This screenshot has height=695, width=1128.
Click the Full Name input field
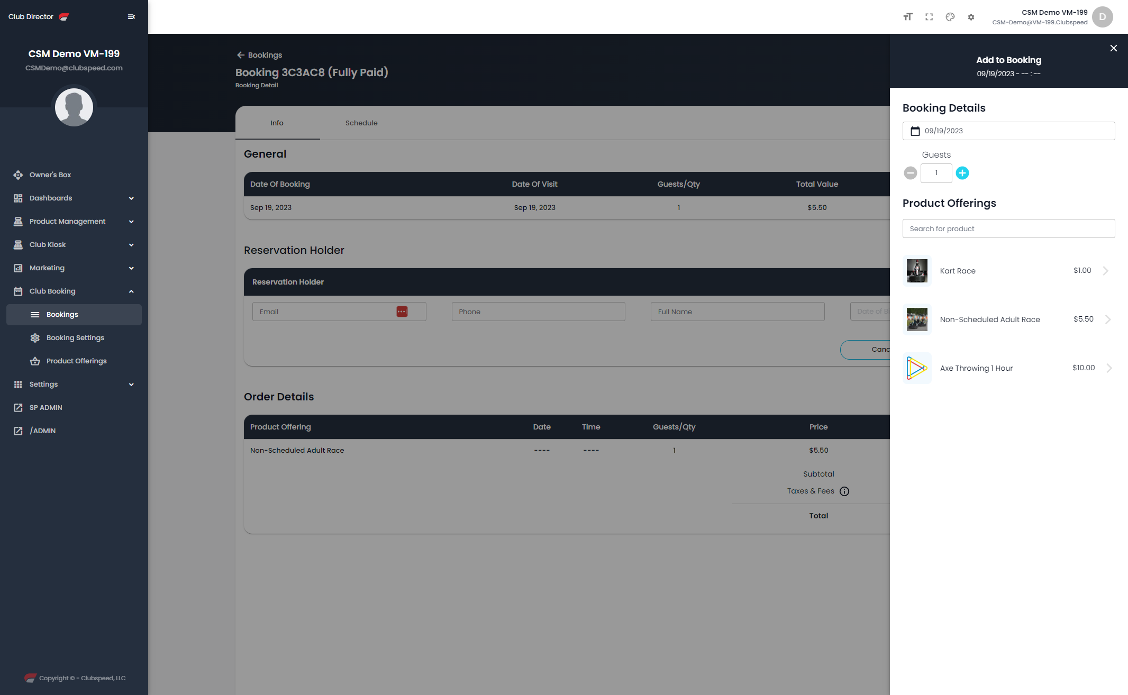tap(738, 312)
